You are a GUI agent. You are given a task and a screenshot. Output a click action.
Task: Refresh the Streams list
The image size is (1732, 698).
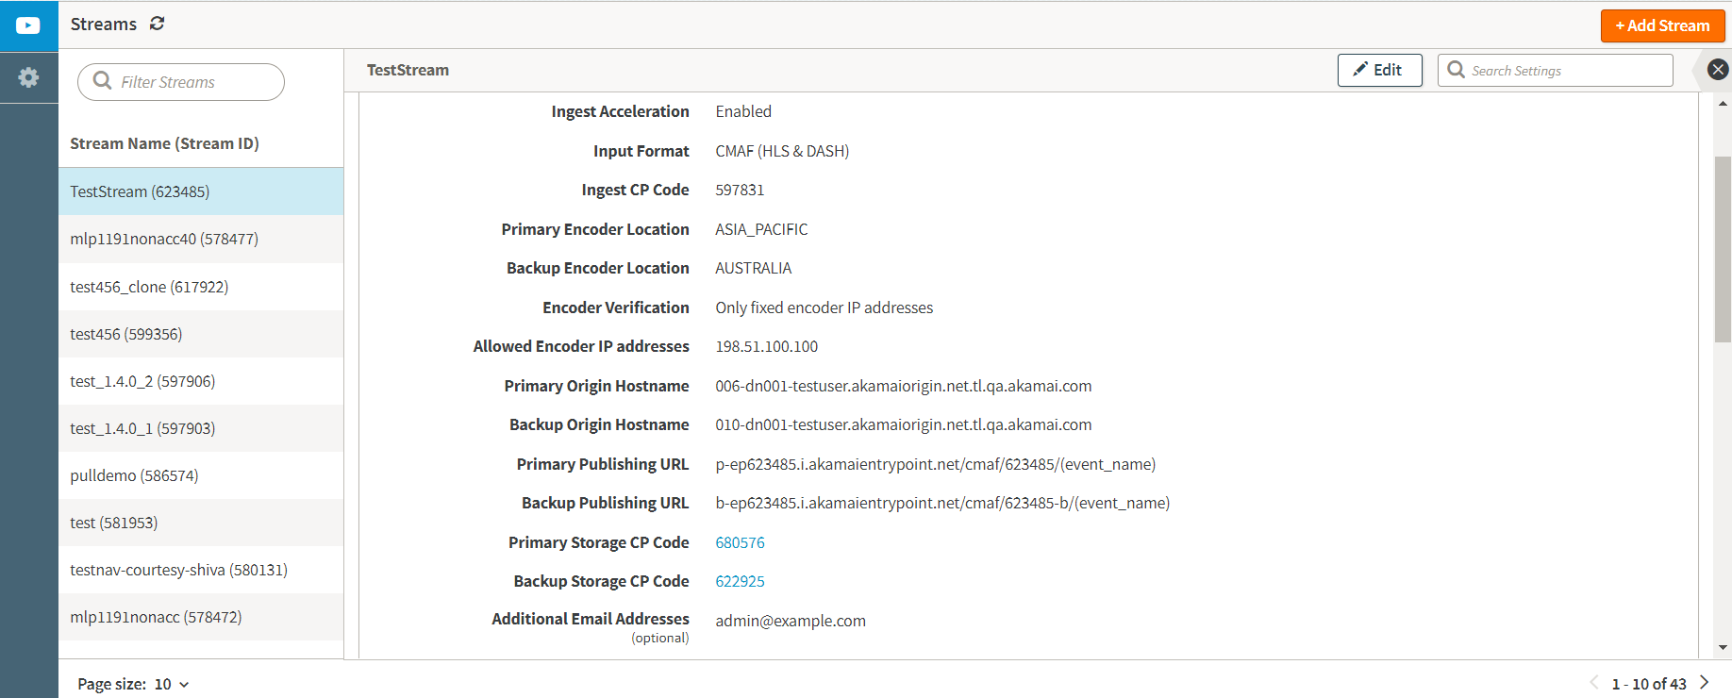(x=157, y=24)
